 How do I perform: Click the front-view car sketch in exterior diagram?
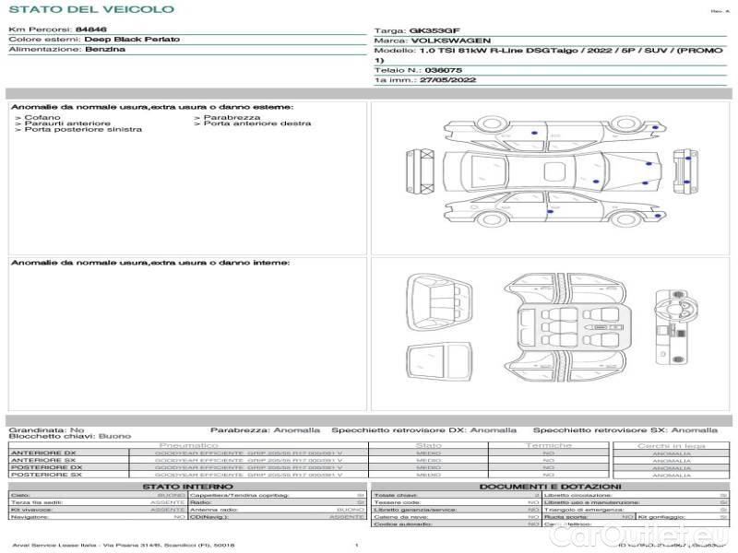coord(421,172)
